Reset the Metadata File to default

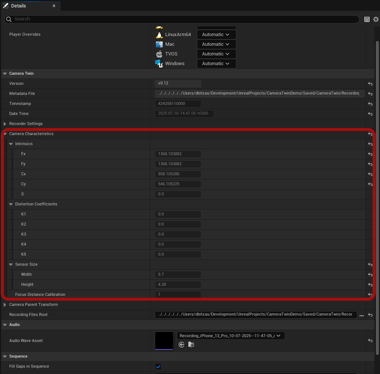coord(370,94)
